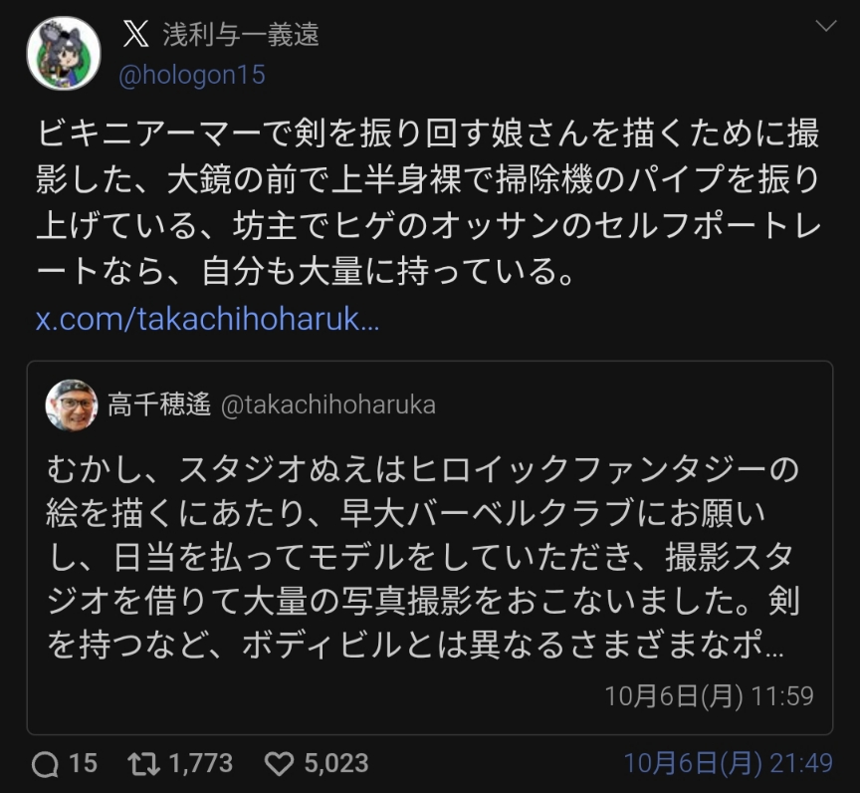Click the @hologon15 handle
This screenshot has height=793, width=860.
(192, 76)
